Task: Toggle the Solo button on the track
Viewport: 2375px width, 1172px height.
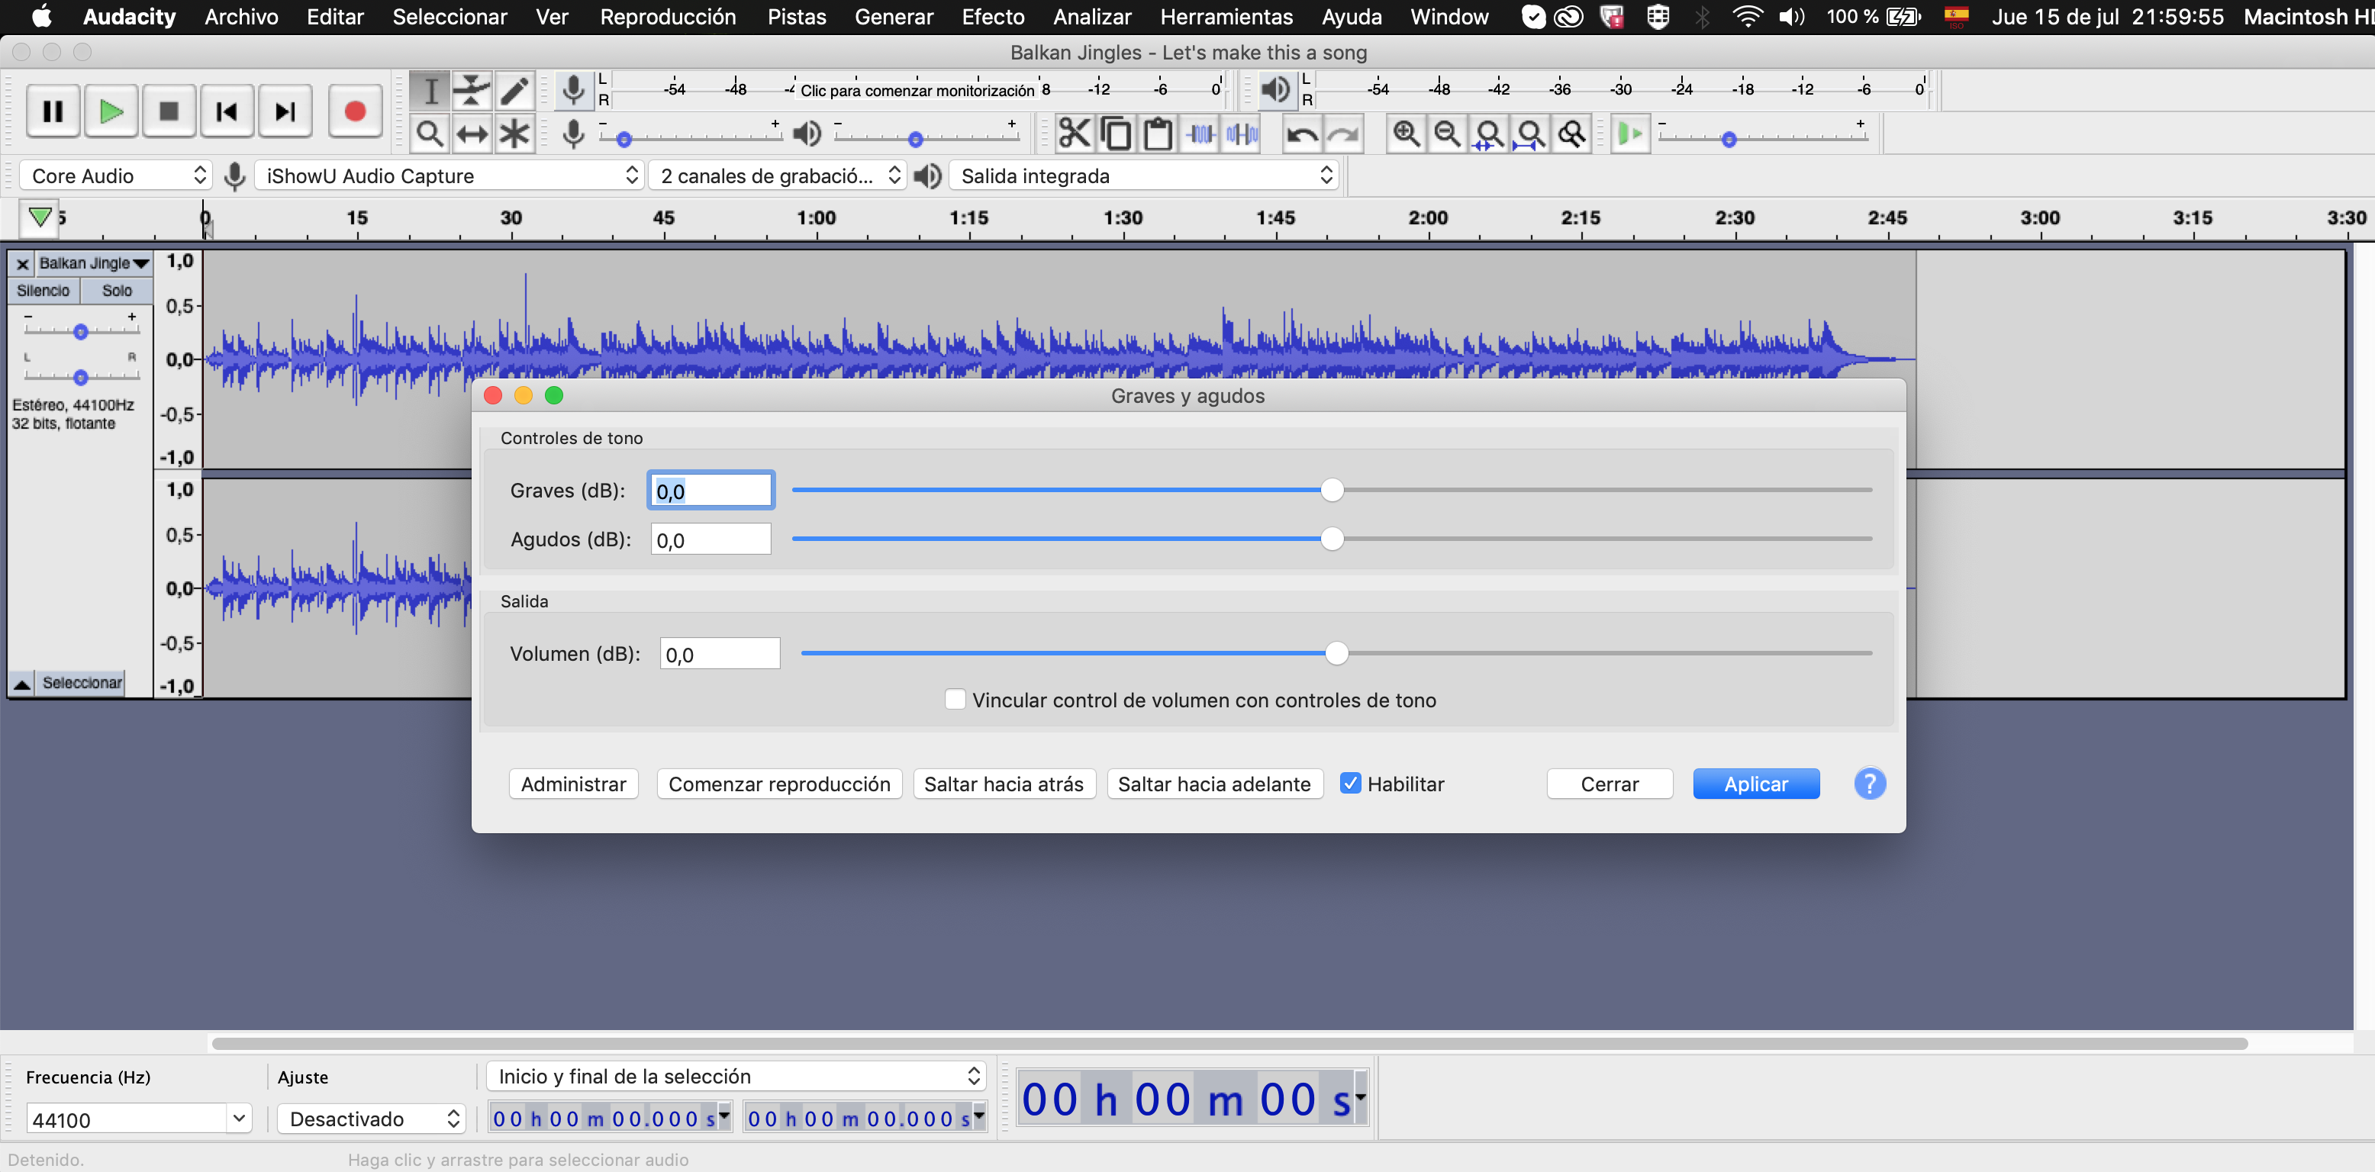Action: tap(117, 291)
